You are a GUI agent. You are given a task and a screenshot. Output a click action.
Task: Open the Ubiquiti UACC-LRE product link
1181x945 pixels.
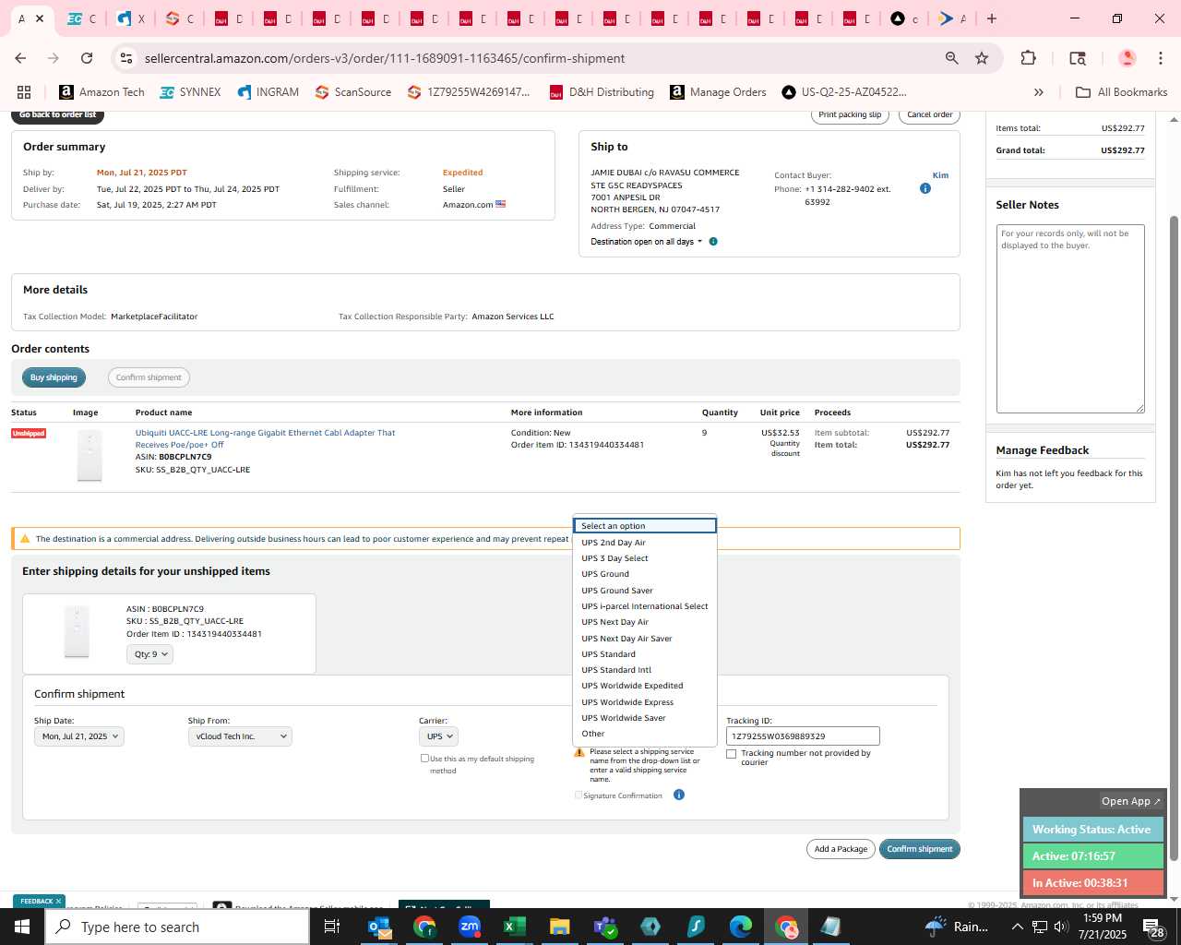(x=265, y=438)
